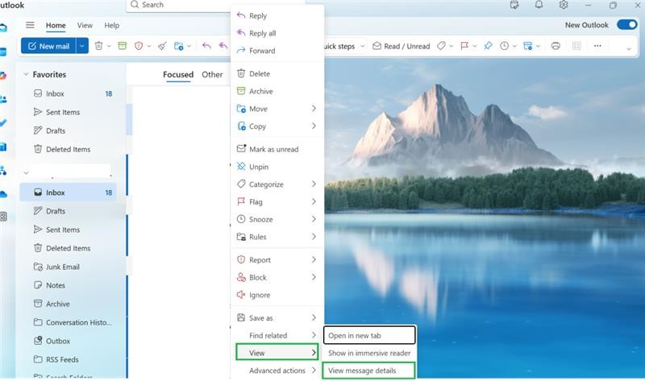Click the Print icon in the toolbar

[x=556, y=46]
